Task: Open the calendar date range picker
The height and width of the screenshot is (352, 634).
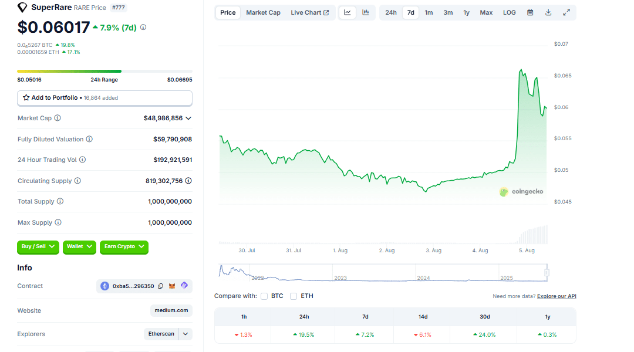Action: pos(530,12)
